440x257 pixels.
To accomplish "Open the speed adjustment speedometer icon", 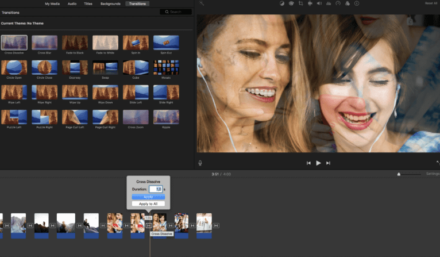I will (x=338, y=3).
